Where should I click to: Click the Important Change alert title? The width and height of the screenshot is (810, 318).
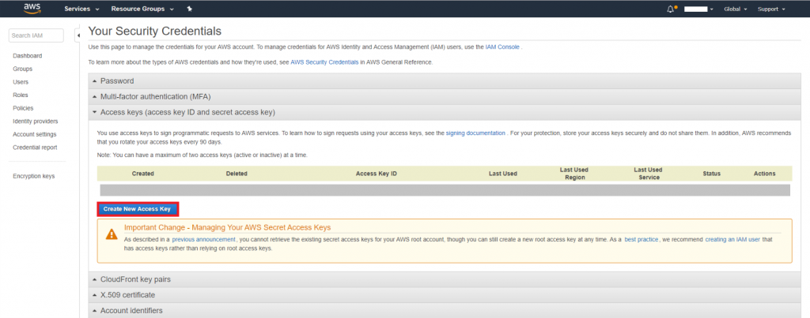(227, 227)
